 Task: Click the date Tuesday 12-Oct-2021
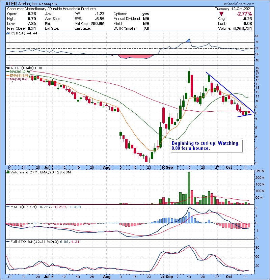(x=233, y=9)
